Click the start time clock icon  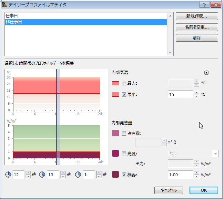click(8, 175)
